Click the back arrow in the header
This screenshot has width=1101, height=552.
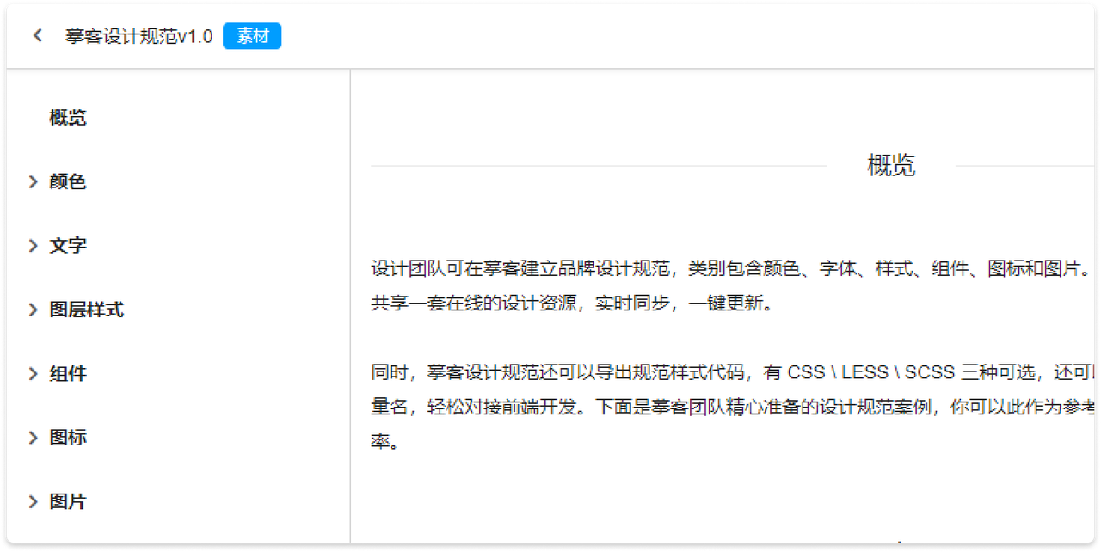[37, 36]
